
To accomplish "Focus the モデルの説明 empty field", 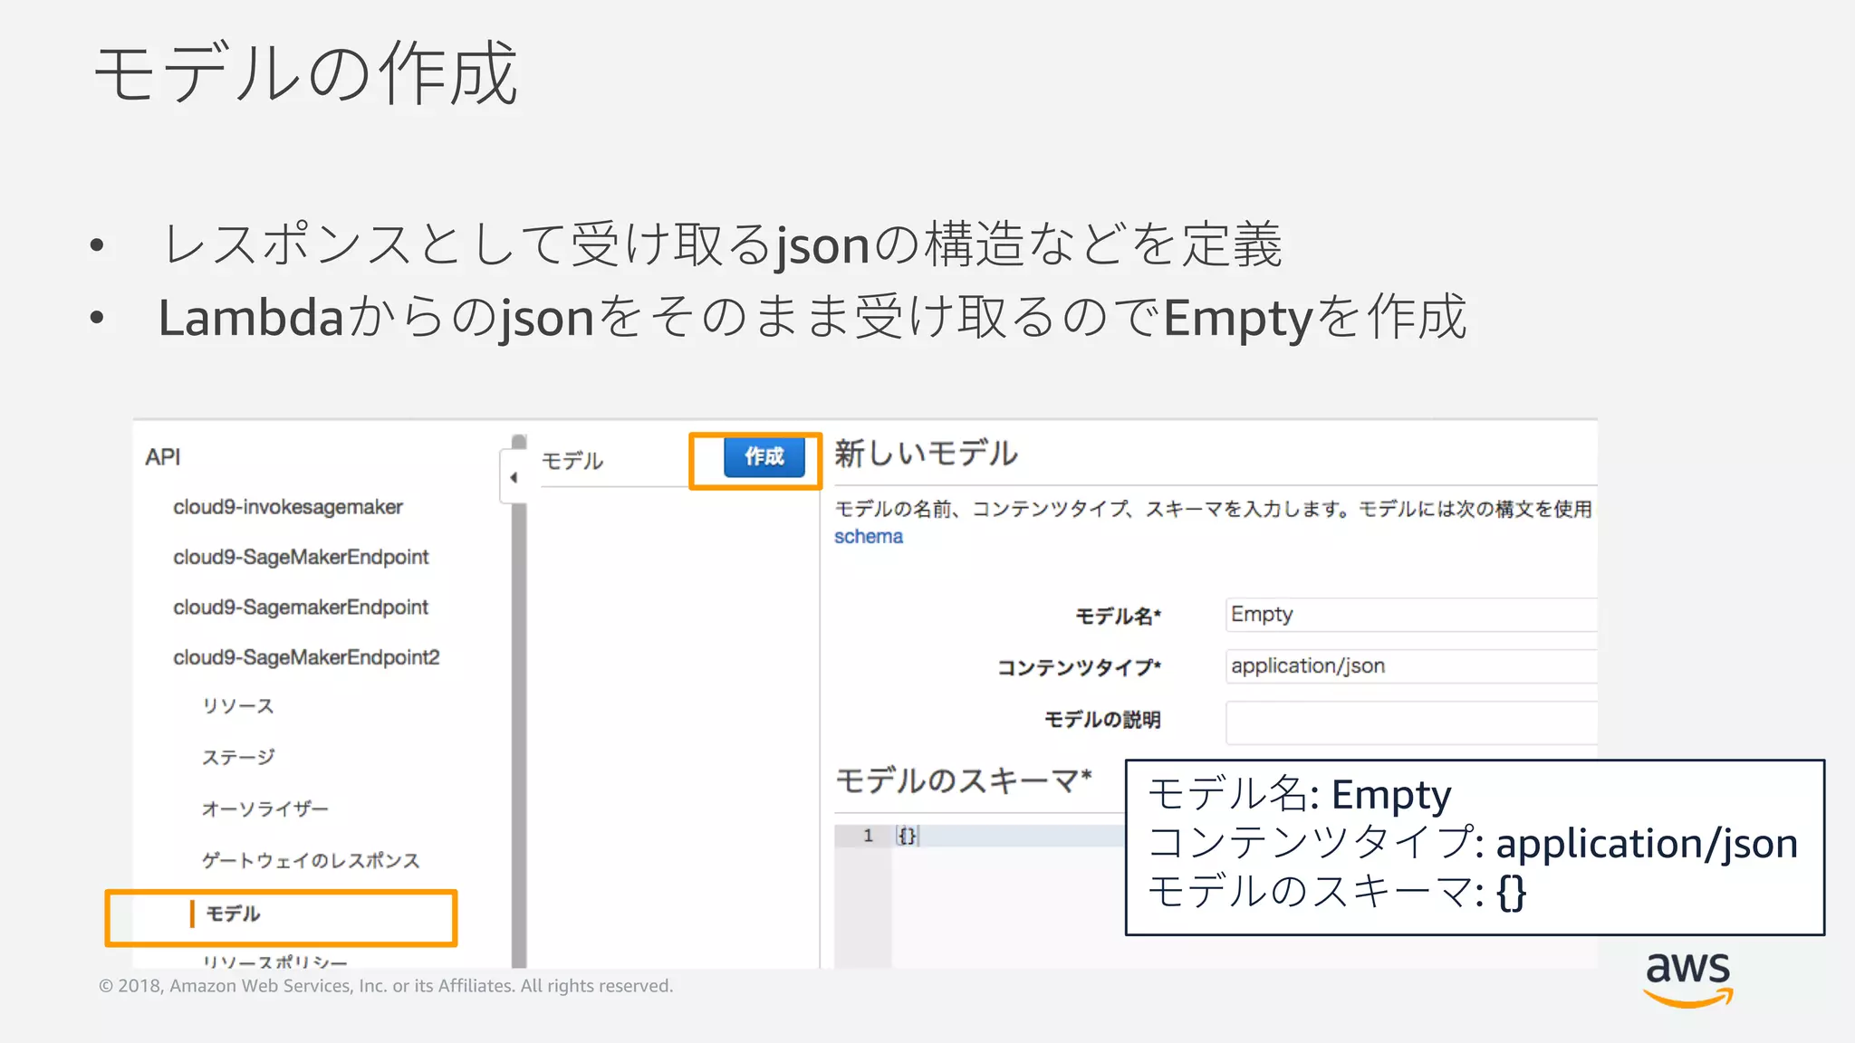I will pyautogui.click(x=1411, y=722).
